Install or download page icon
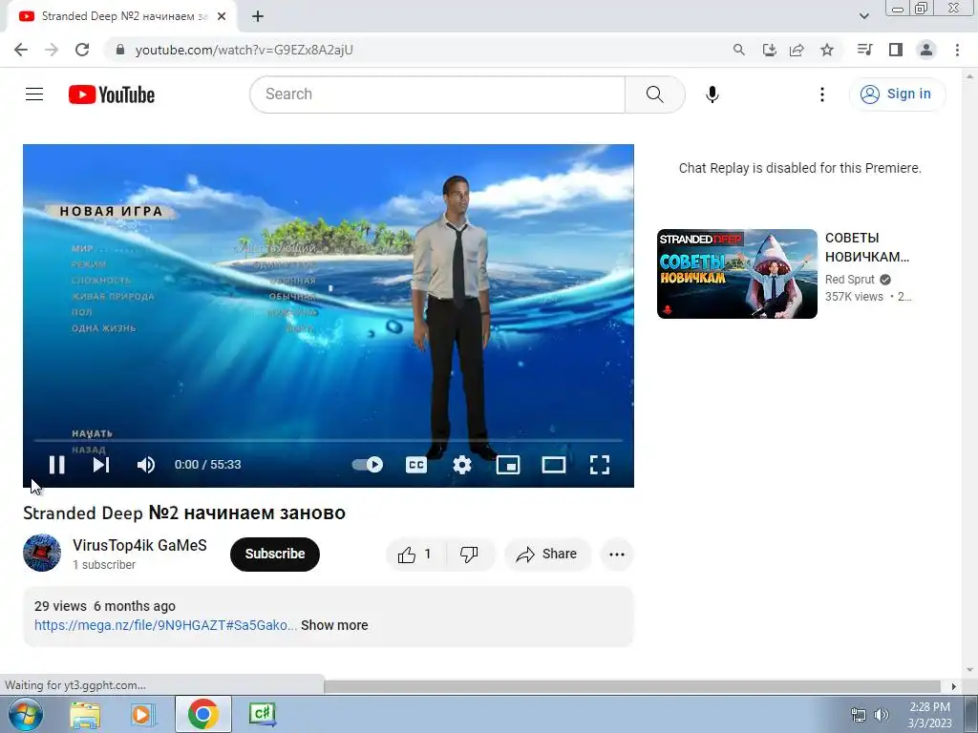This screenshot has width=978, height=733. [x=769, y=50]
